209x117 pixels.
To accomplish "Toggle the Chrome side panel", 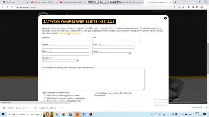I will 197,7.
